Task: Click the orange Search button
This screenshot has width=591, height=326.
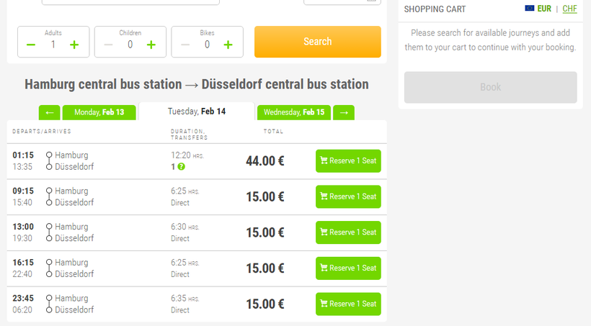Action: (x=317, y=42)
